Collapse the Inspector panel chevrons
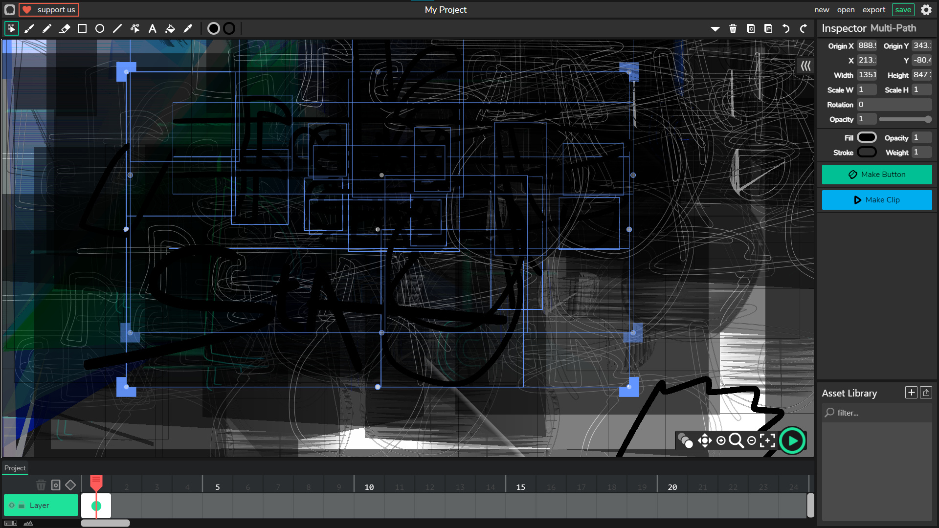The width and height of the screenshot is (939, 528). tap(805, 66)
